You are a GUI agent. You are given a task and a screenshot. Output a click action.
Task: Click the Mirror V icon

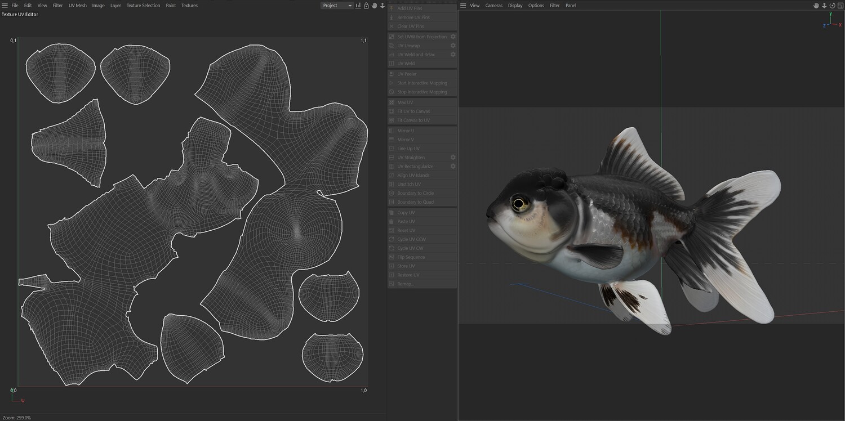[392, 140]
